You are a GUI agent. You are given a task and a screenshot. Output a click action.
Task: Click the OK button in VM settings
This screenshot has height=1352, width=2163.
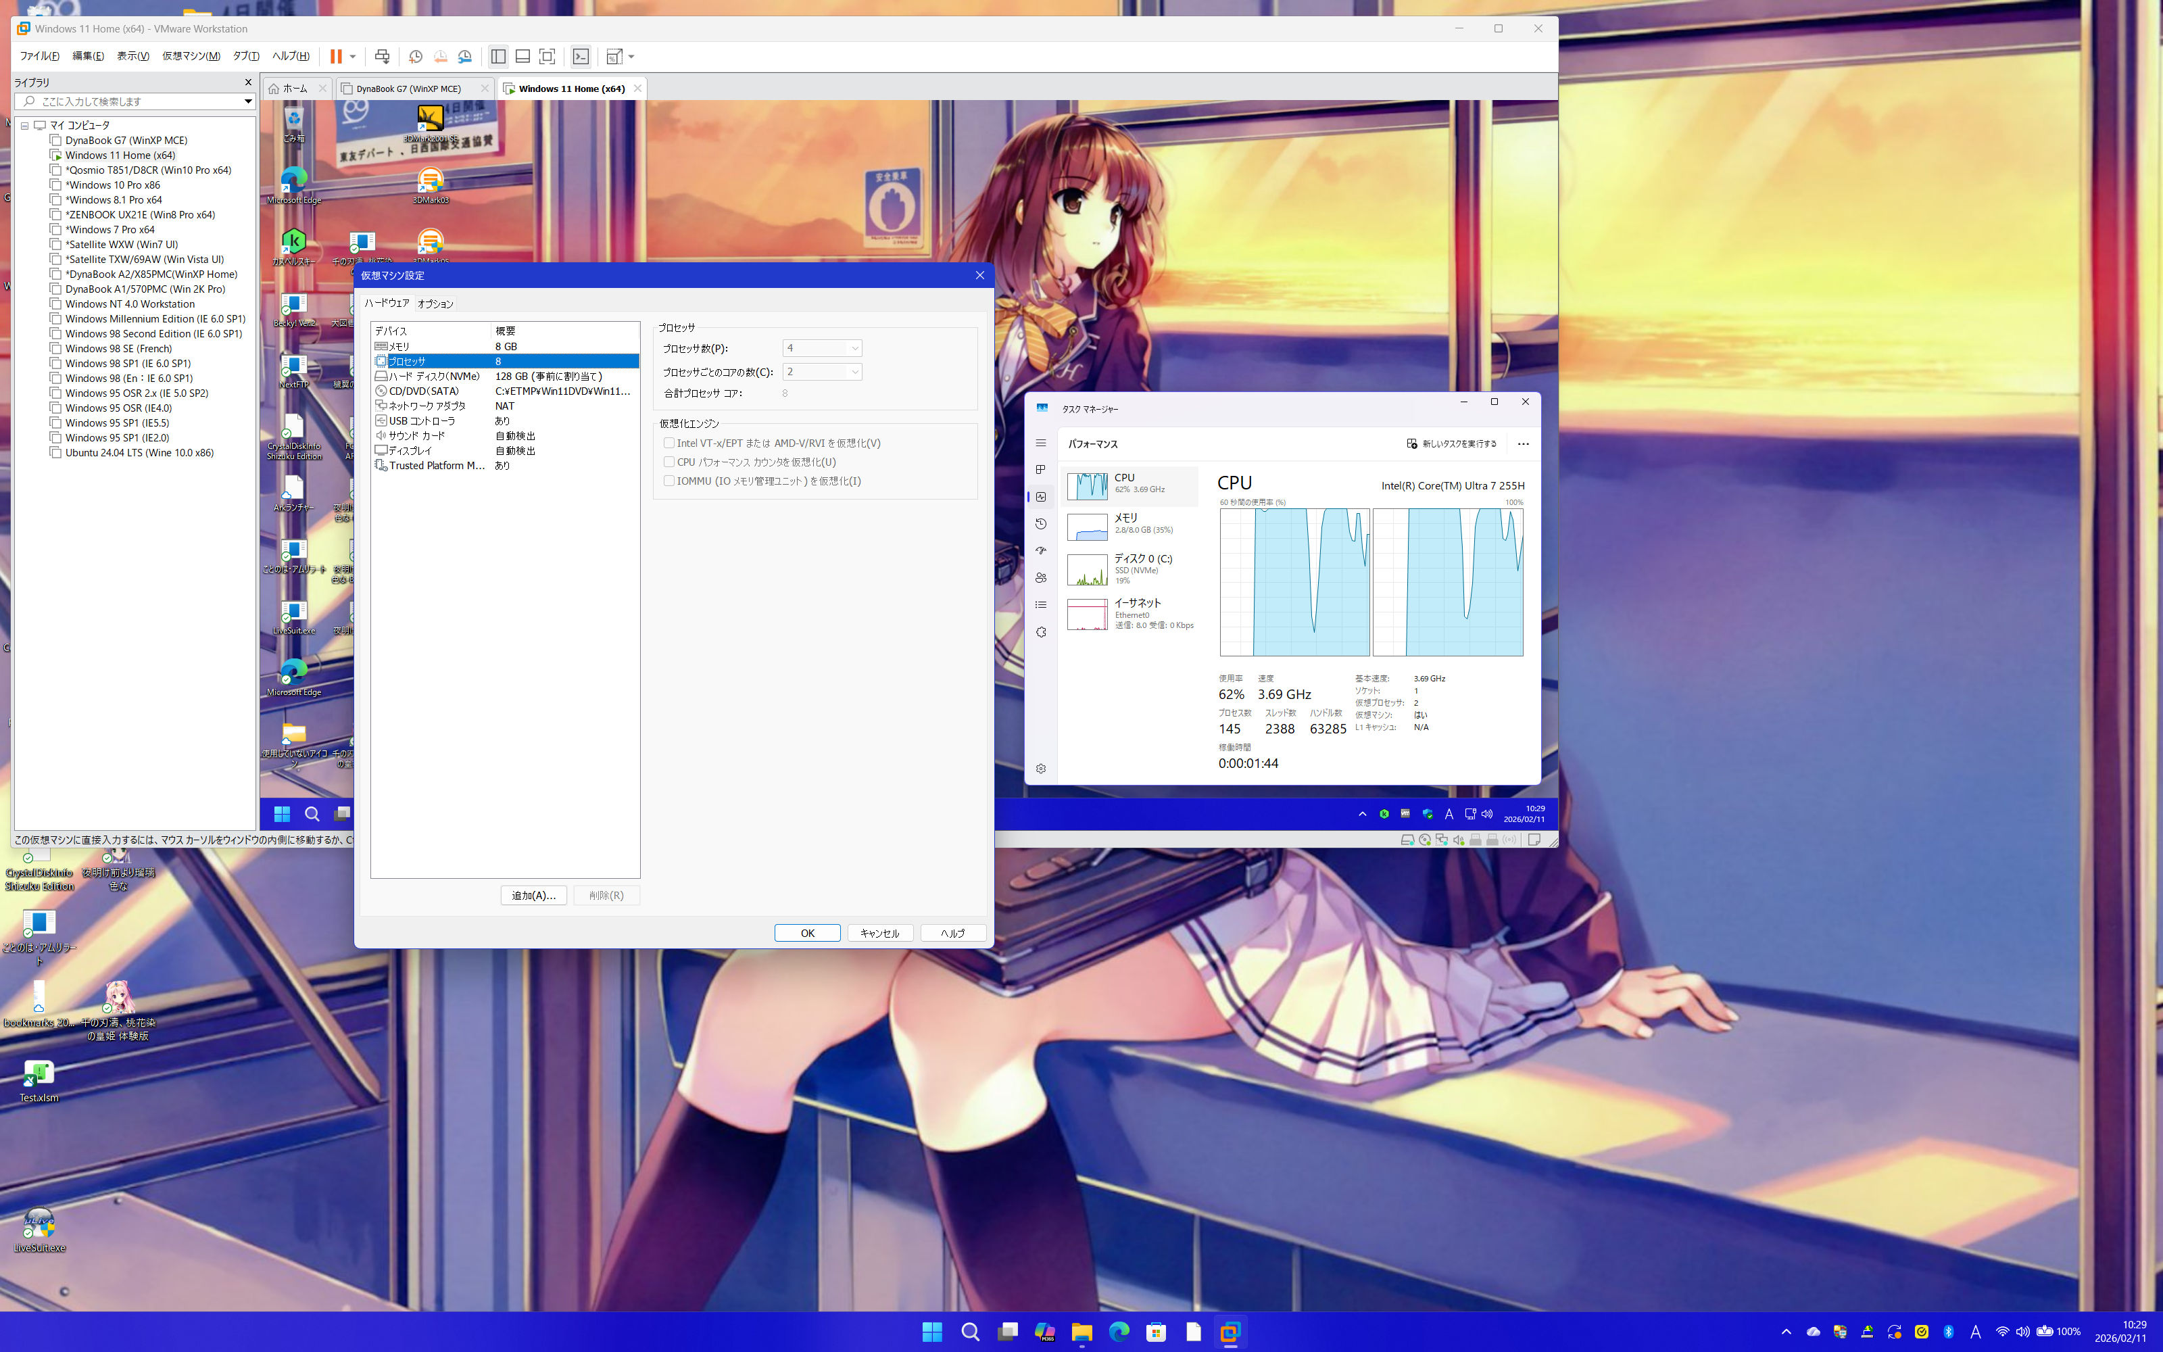coord(806,933)
